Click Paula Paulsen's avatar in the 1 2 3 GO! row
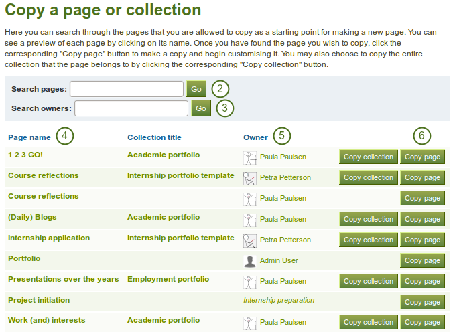Image resolution: width=455 pixels, height=336 pixels. pyautogui.click(x=249, y=157)
